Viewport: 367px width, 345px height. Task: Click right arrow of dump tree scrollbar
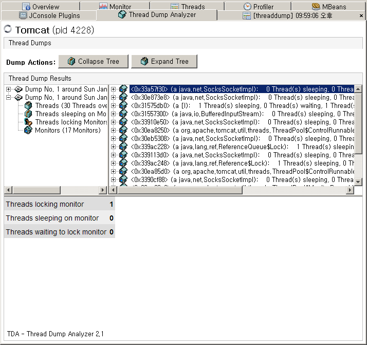point(102,190)
